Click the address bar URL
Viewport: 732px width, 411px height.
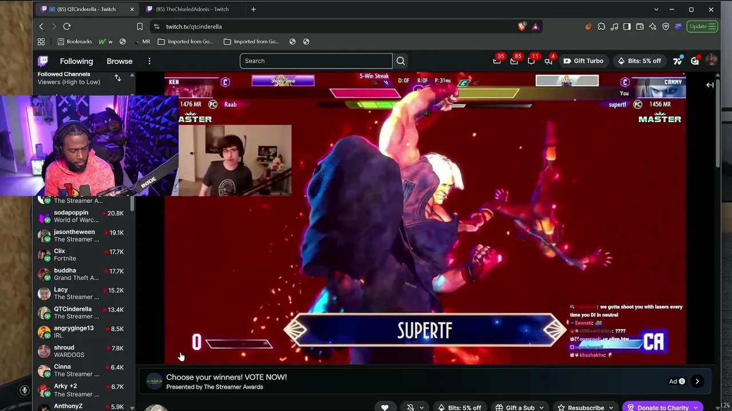coord(194,26)
